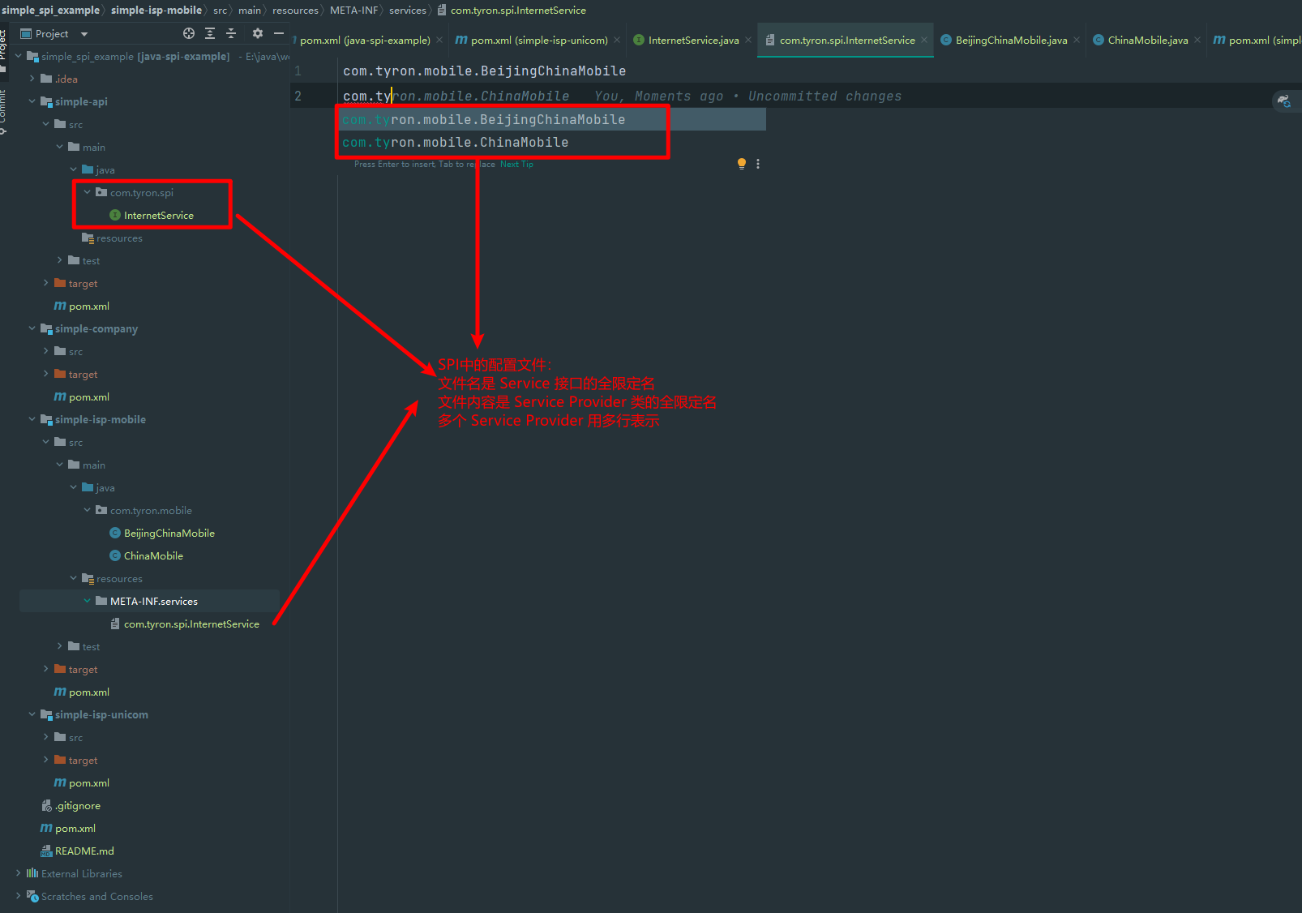Open the Project view dropdown arrow
The height and width of the screenshot is (913, 1302).
84,34
